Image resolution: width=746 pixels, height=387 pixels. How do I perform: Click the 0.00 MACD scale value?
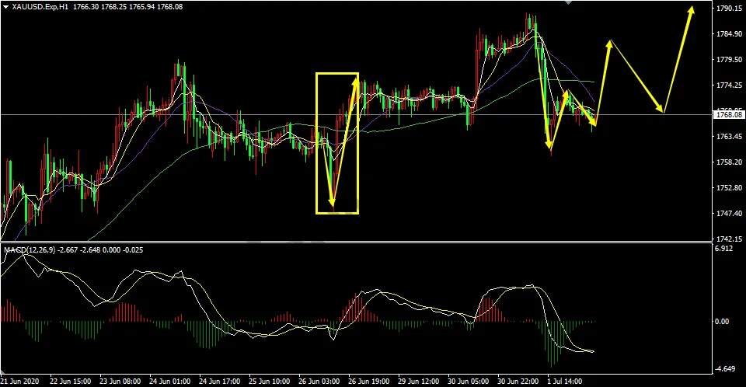coord(722,321)
